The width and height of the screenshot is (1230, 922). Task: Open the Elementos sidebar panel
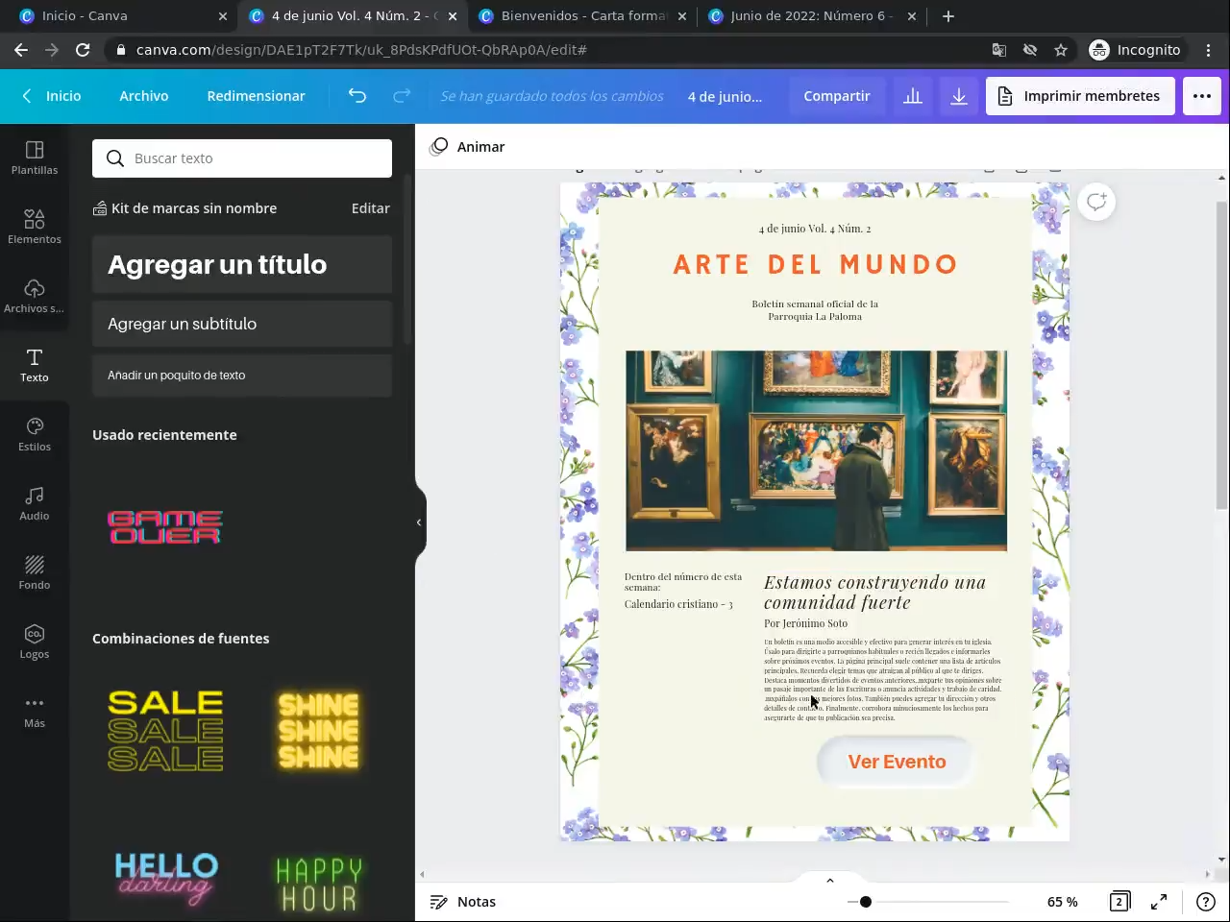tap(35, 226)
